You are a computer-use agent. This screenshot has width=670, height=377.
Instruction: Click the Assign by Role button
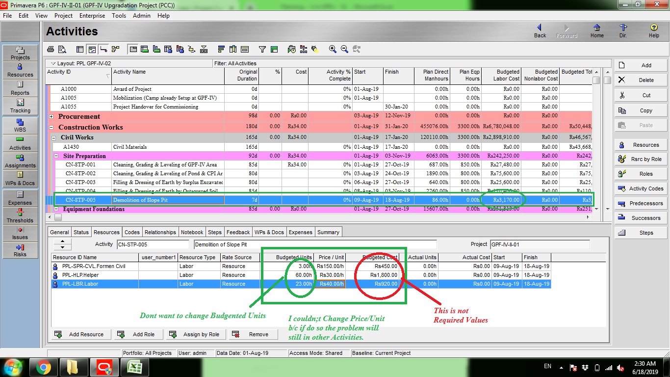[196, 334]
